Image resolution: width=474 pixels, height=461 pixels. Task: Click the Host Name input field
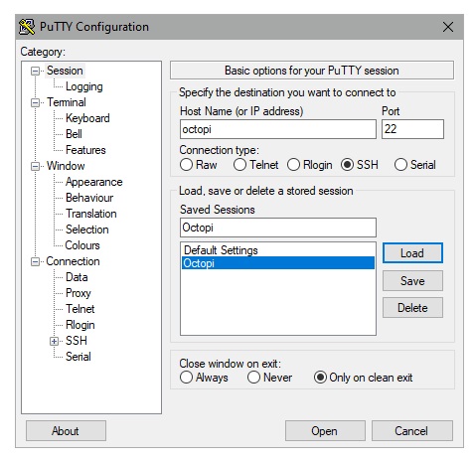278,129
